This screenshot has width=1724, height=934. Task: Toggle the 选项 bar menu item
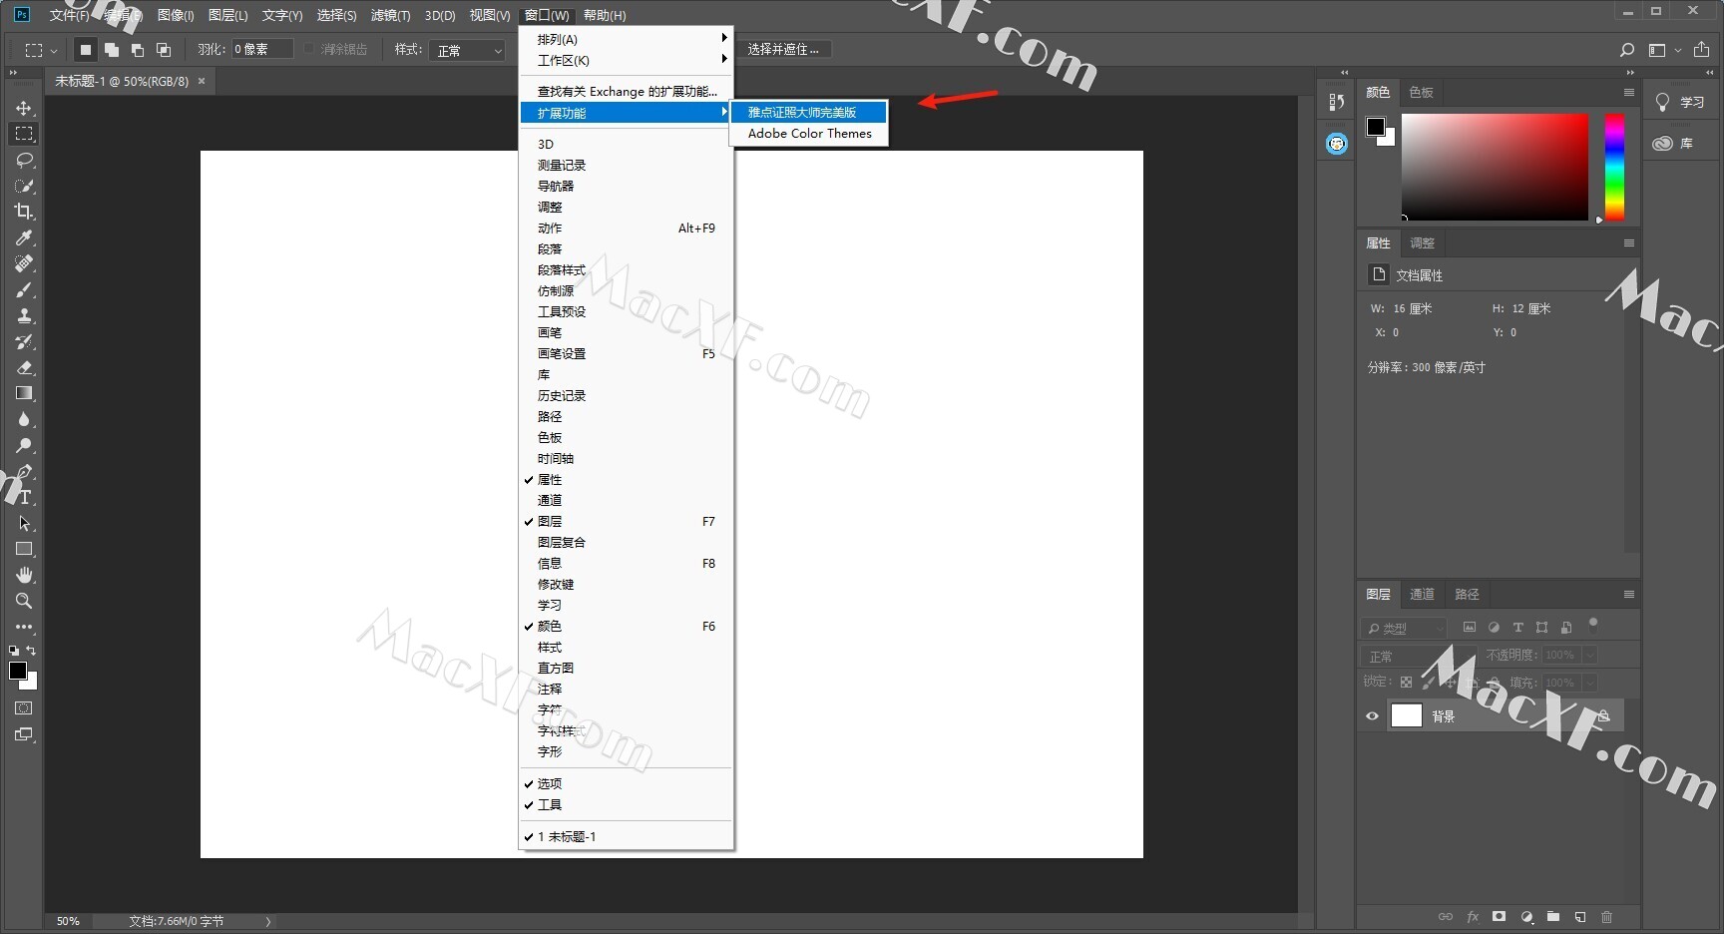tap(627, 784)
